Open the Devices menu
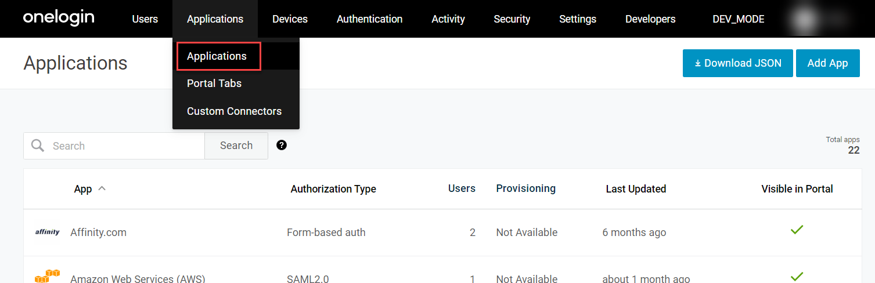Image resolution: width=875 pixels, height=283 pixels. click(x=290, y=19)
